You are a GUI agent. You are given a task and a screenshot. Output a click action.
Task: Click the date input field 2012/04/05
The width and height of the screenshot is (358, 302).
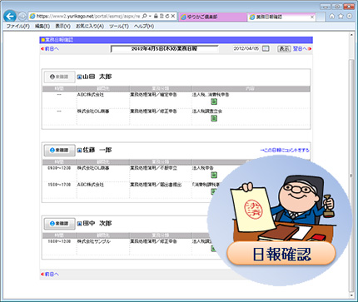coord(246,48)
